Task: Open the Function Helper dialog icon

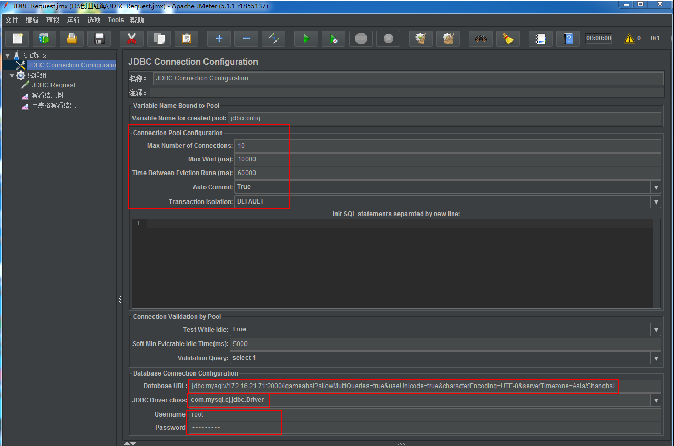Action: click(541, 38)
